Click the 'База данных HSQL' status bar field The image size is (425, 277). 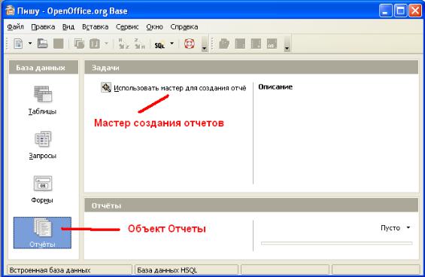point(187,270)
